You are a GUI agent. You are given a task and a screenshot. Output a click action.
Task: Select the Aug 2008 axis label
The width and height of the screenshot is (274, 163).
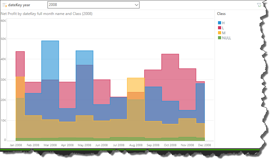point(135,145)
